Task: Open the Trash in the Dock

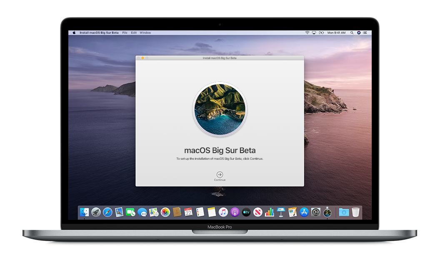Action: (x=355, y=212)
